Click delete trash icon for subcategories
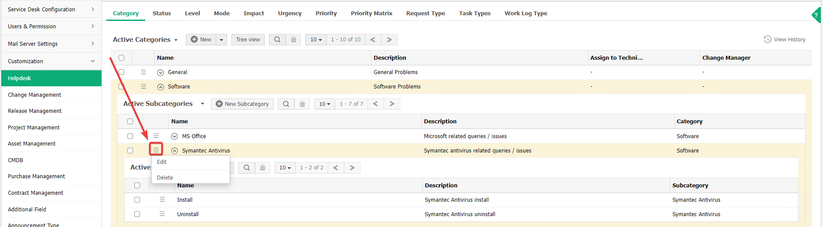The height and width of the screenshot is (227, 823). pos(302,104)
